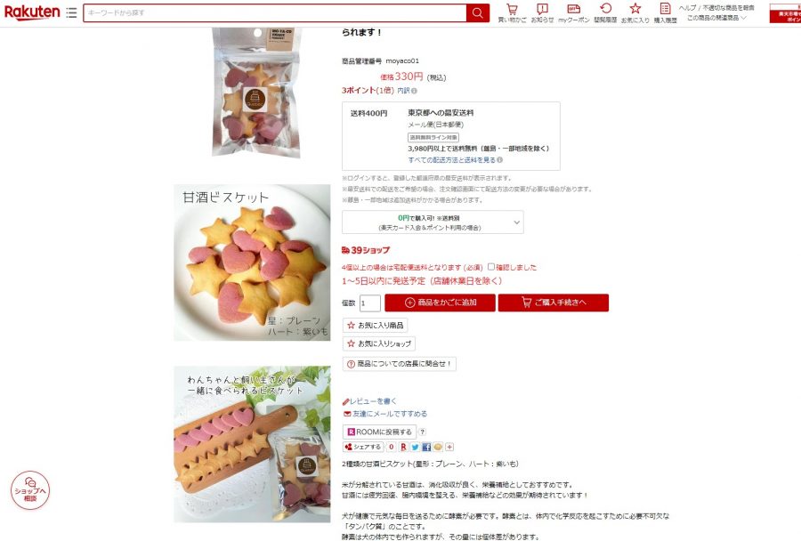Expand この商品の関連商品 dropdown
The width and height of the screenshot is (801, 541).
716,18
